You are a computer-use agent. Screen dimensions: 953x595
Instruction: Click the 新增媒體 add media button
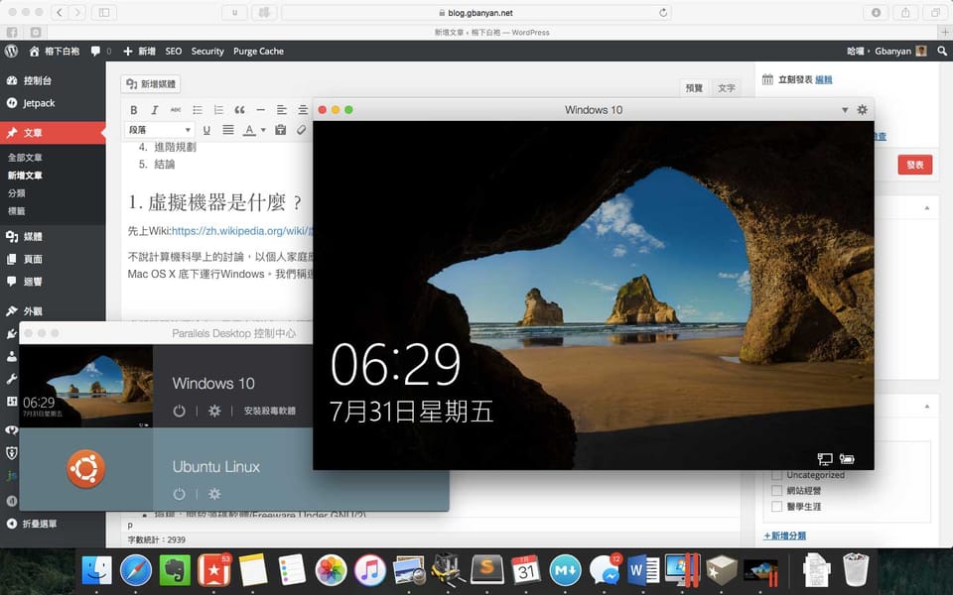click(151, 83)
